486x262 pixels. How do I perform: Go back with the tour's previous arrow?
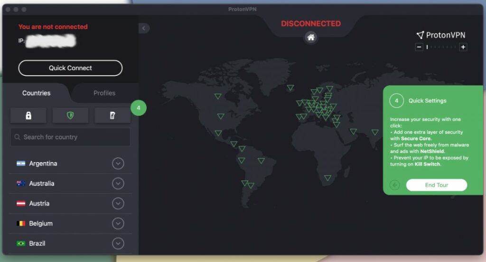point(394,185)
